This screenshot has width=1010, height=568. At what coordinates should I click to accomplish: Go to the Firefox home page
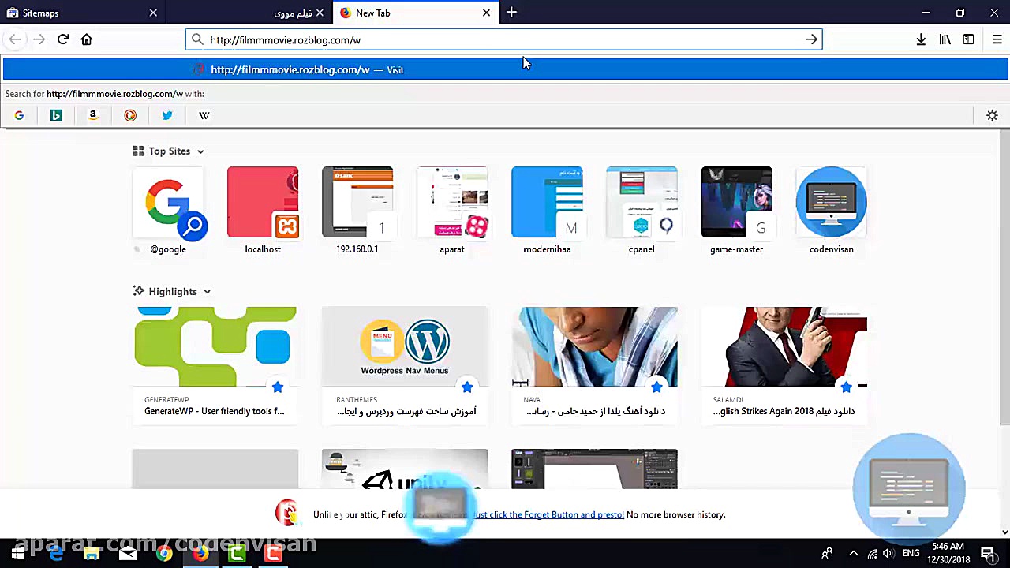[87, 39]
